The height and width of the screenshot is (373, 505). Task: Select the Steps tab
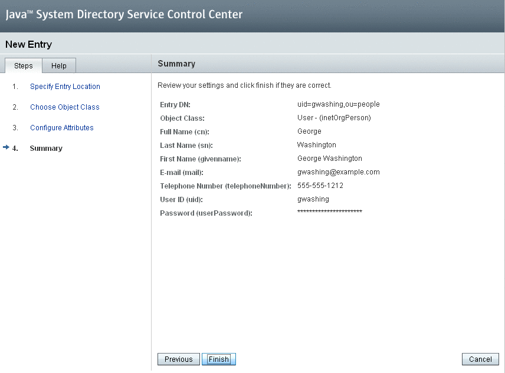click(24, 65)
